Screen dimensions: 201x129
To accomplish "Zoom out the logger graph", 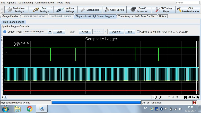I will tap(157, 97).
